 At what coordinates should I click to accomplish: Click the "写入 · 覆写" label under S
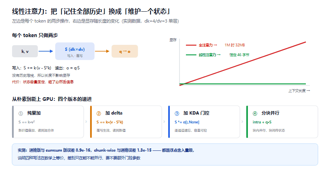(75, 56)
